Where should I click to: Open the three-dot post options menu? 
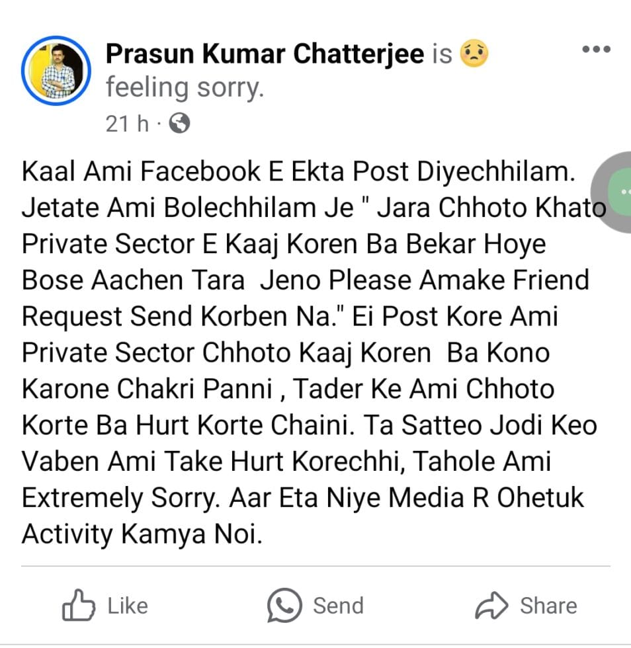[x=596, y=49]
